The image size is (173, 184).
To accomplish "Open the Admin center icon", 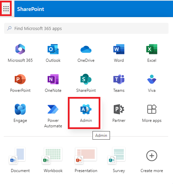I will 86,109.
